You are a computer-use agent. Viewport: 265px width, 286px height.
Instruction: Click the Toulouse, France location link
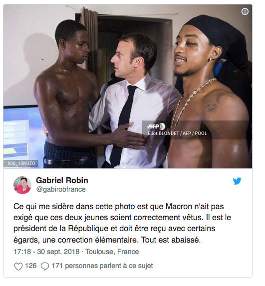112,252
